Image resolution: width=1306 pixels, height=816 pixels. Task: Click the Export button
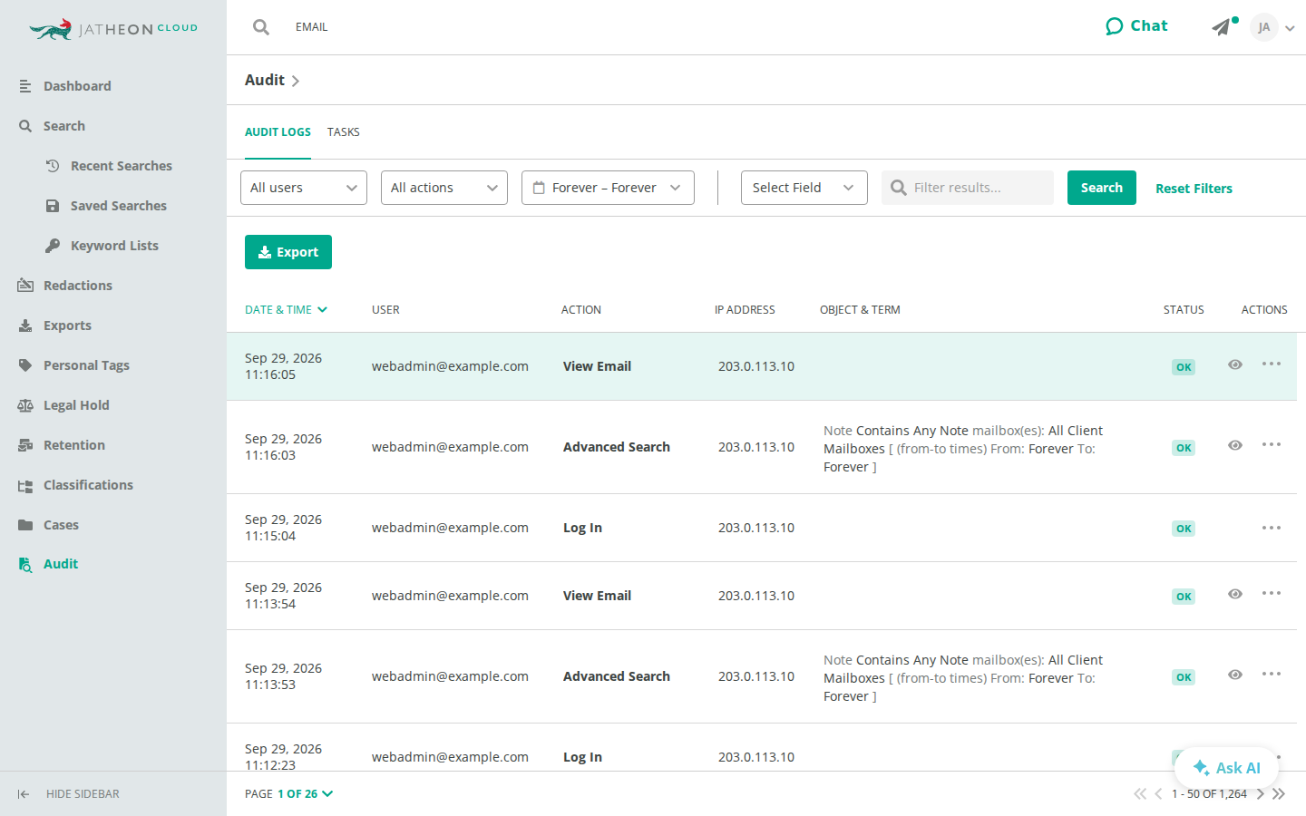pyautogui.click(x=288, y=252)
